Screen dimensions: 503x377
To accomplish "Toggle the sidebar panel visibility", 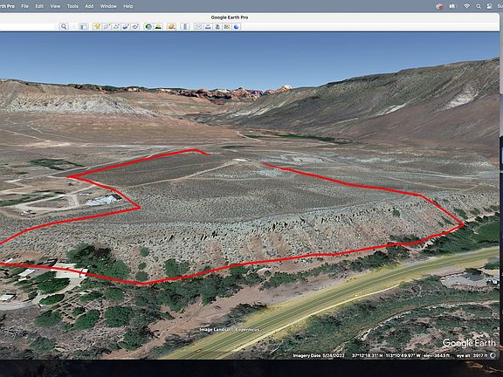I will 84,26.
